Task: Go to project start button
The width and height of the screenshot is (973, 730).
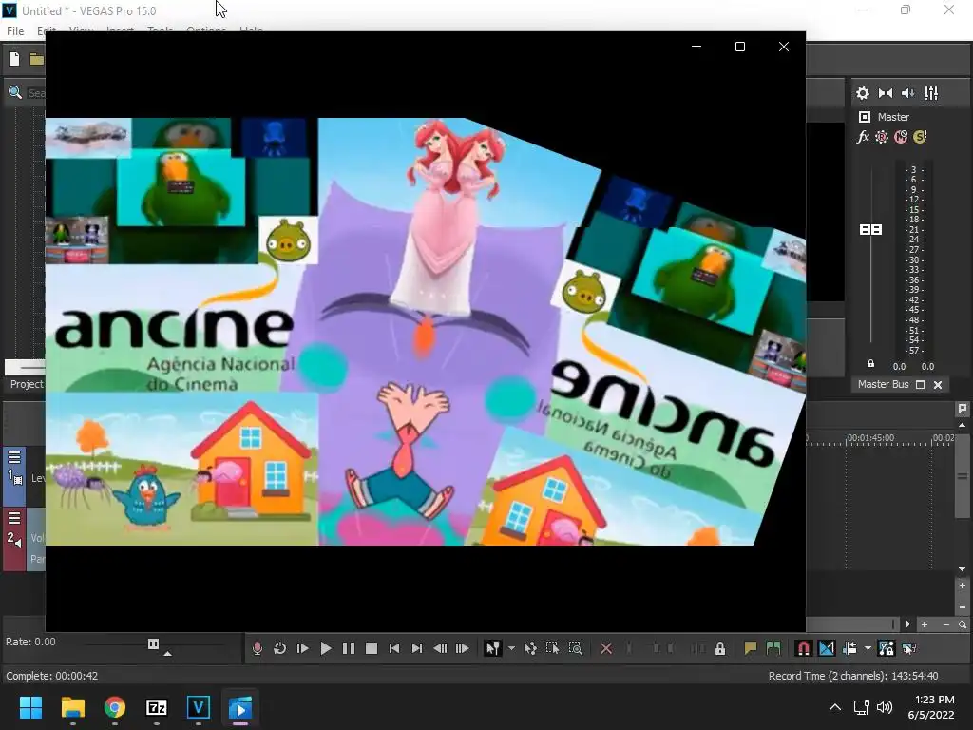Action: coord(394,648)
